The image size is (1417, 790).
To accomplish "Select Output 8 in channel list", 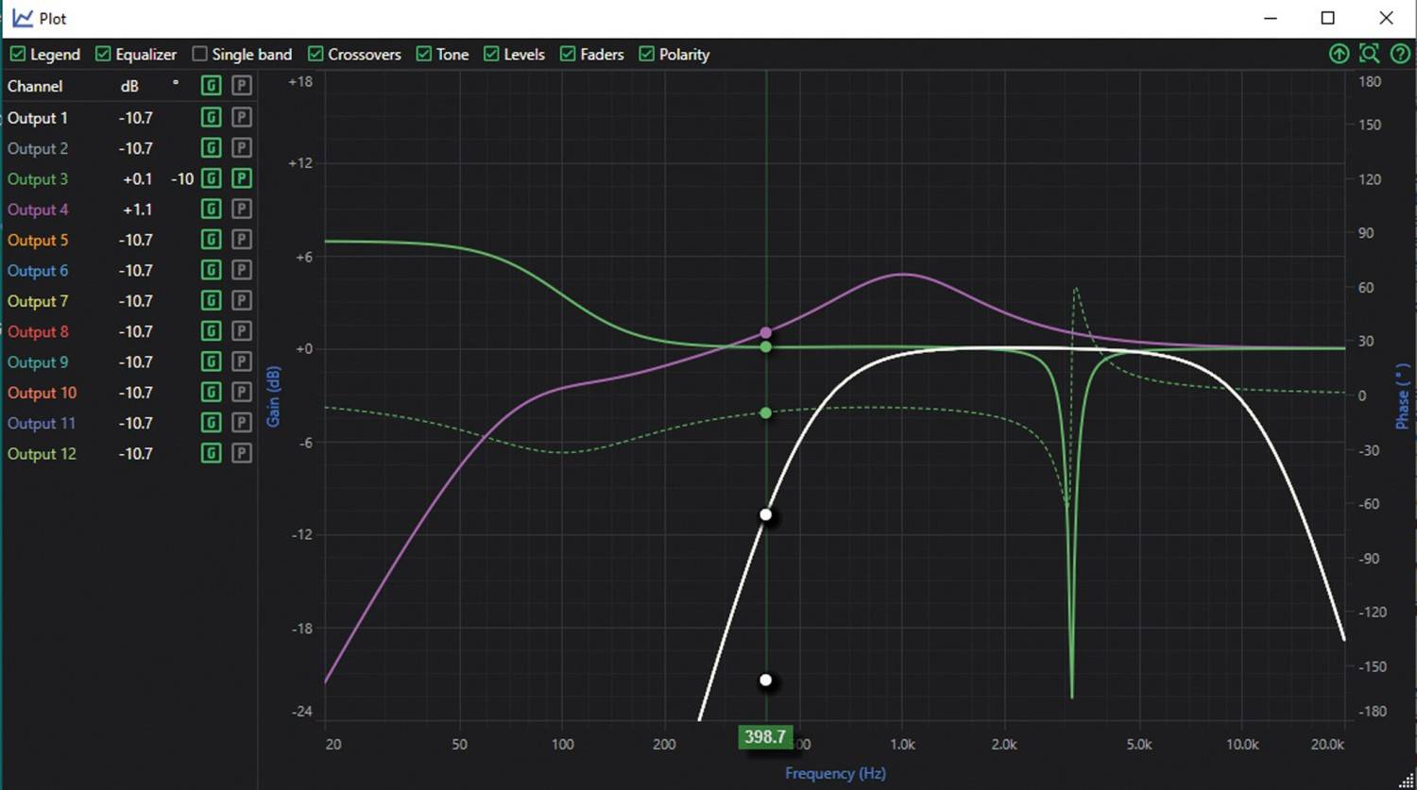I will tap(38, 331).
